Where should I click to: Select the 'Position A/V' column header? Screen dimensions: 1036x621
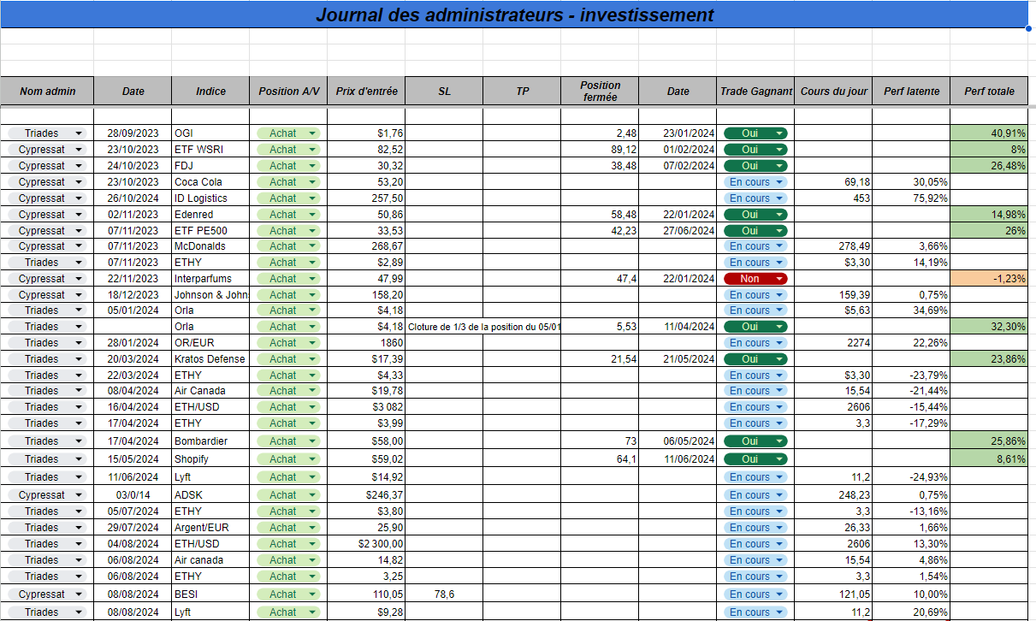click(x=288, y=92)
